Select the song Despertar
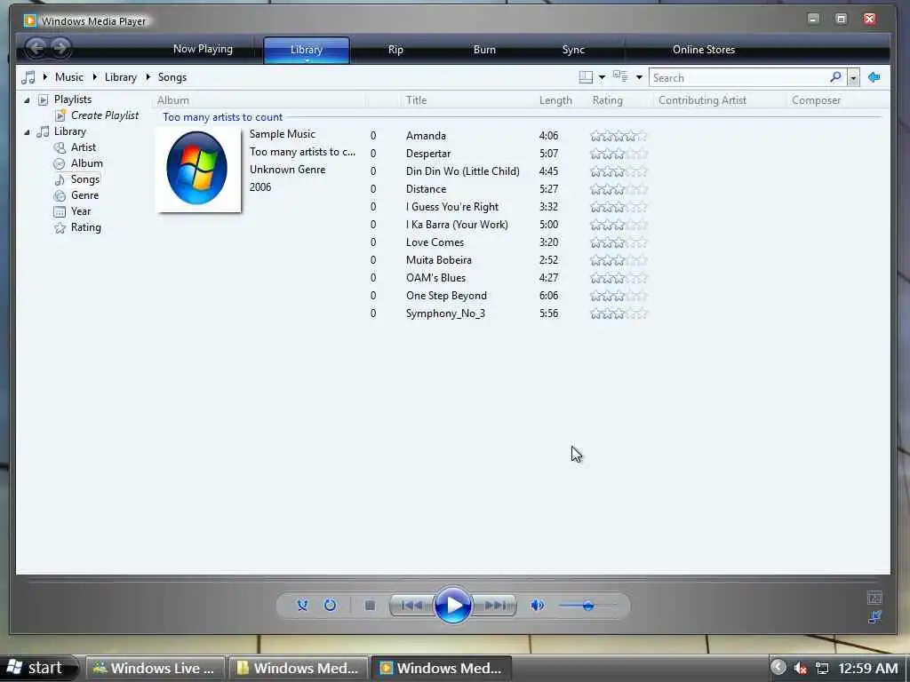Image resolution: width=910 pixels, height=682 pixels. [x=428, y=154]
